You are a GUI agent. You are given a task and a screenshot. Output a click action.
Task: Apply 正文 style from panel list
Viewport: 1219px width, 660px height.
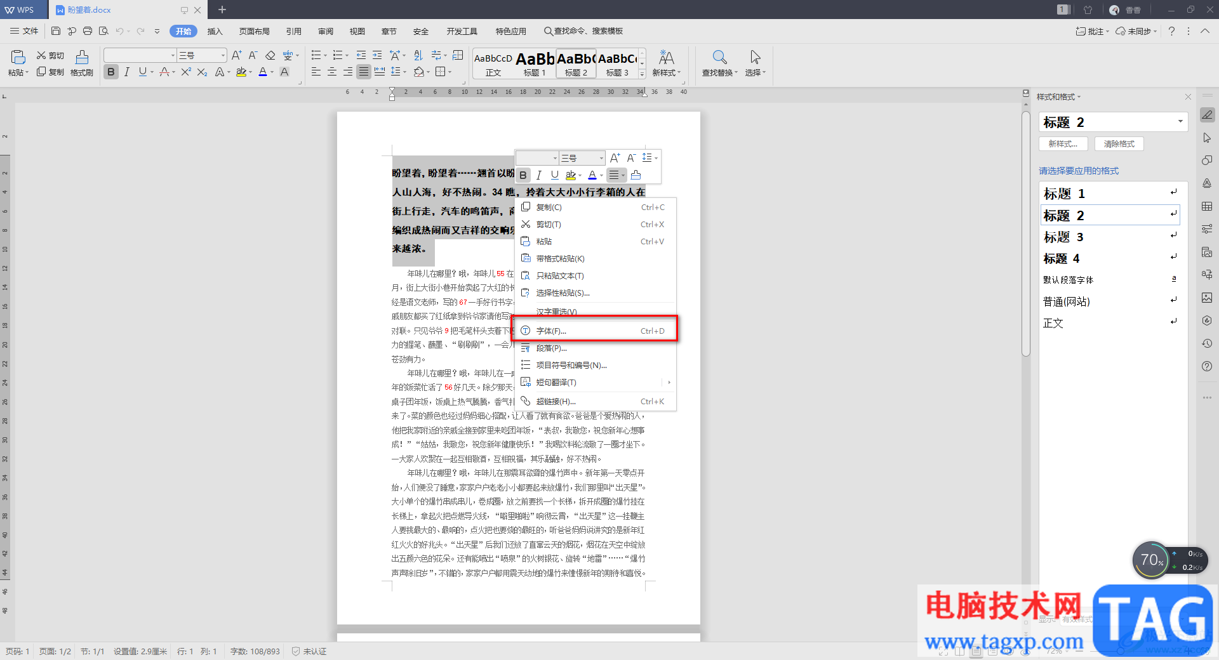1110,323
